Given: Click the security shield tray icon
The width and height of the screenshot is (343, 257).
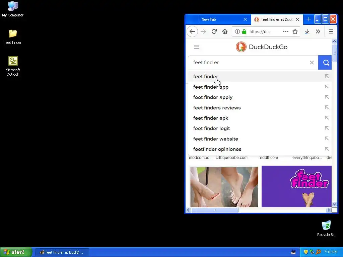Looking at the screenshot, I should (305, 252).
